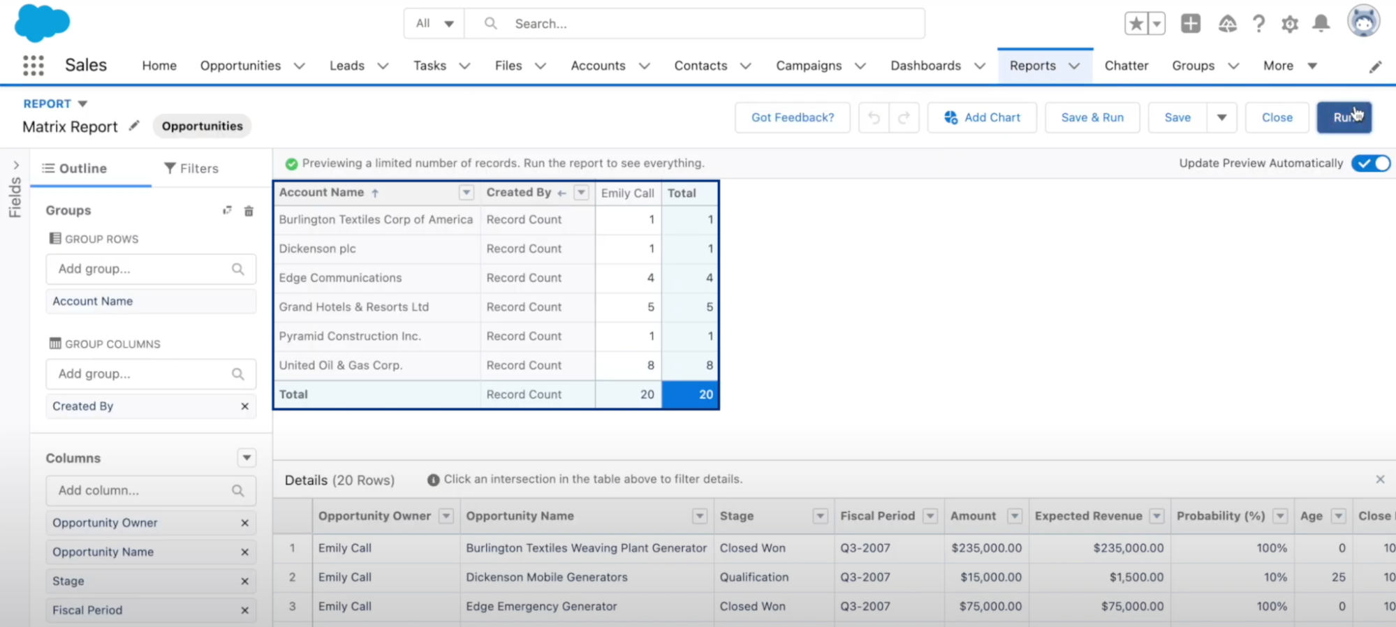Open the Favorites list dropdown arrow
The height and width of the screenshot is (627, 1396).
coord(1156,24)
